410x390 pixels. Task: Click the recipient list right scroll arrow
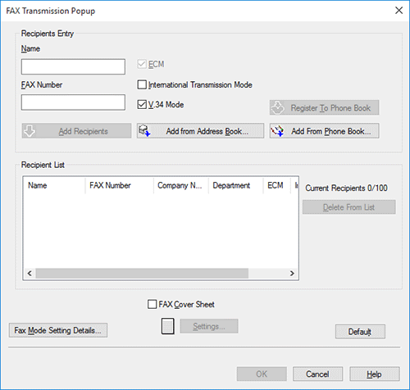coord(292,273)
